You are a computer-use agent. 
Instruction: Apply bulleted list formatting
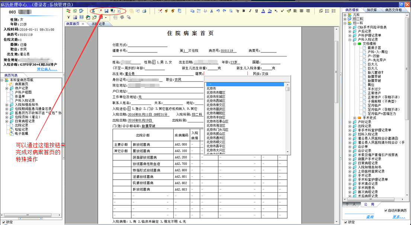pyautogui.click(x=327, y=11)
